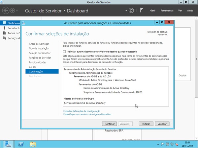Viewport: 198px width, 148px height.
Task: Go to Antes de Começar step
Action: pyautogui.click(x=39, y=44)
